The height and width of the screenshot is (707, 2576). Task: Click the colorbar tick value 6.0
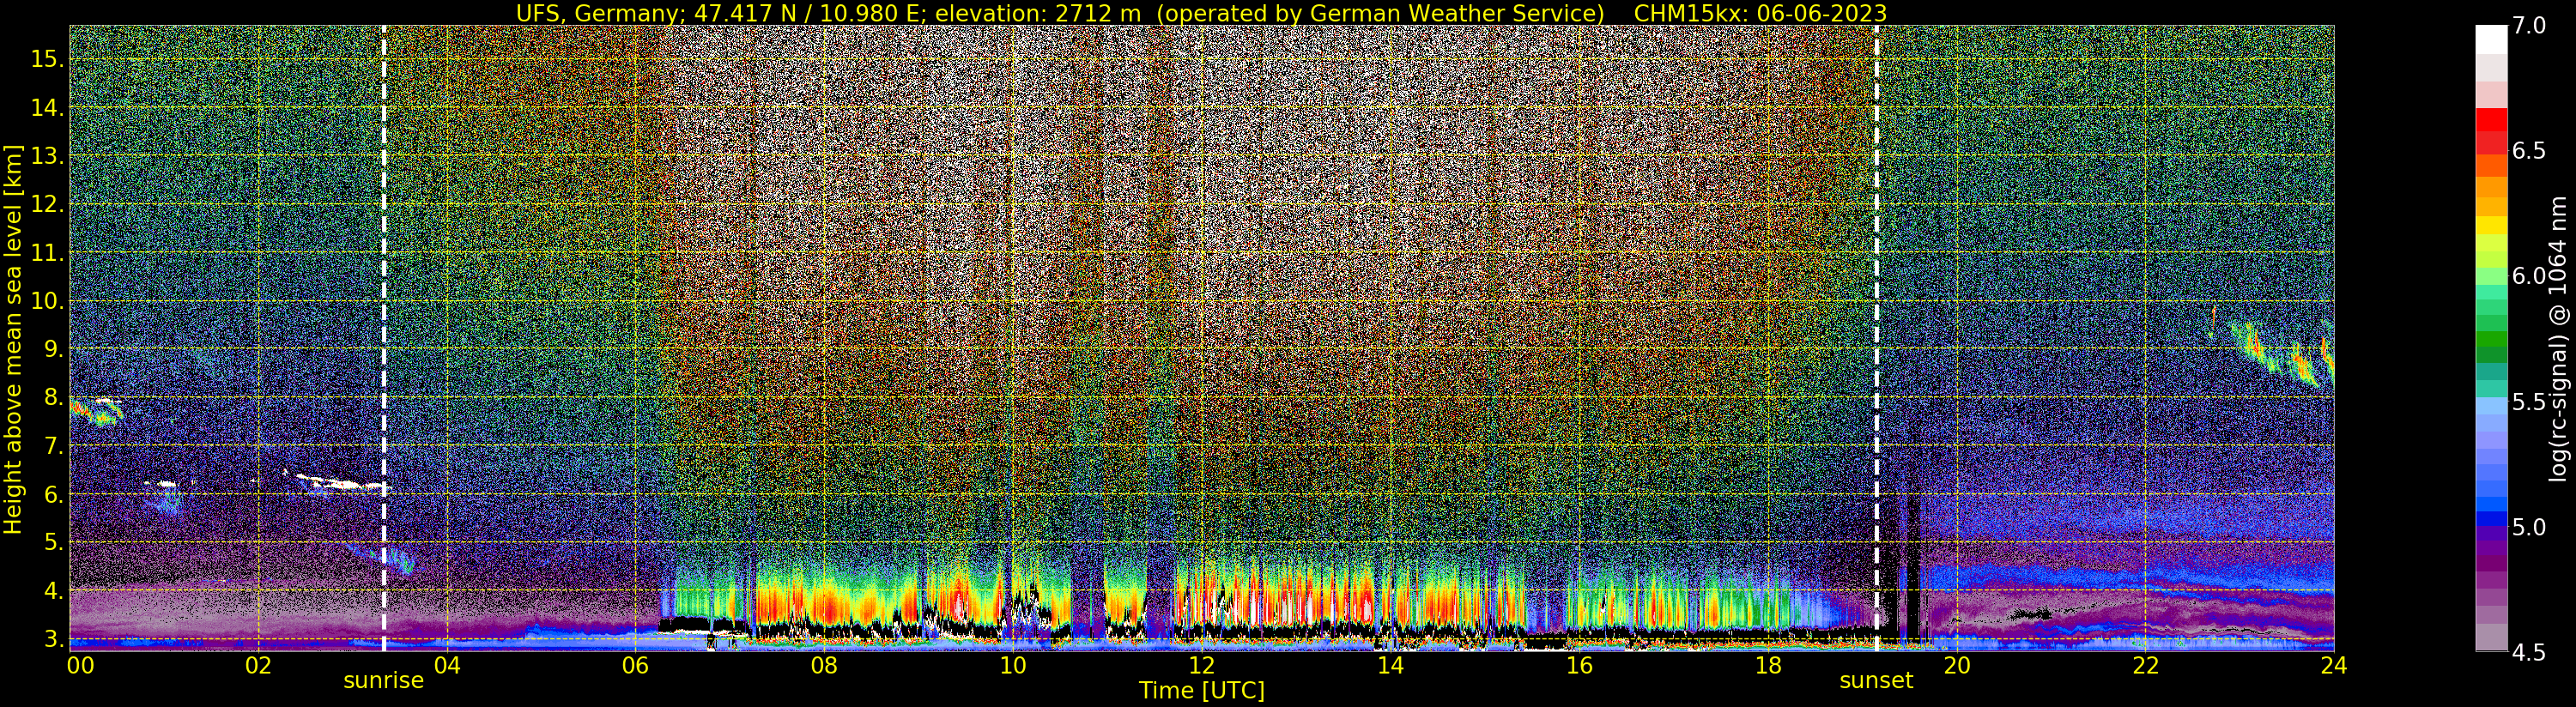click(x=2528, y=277)
